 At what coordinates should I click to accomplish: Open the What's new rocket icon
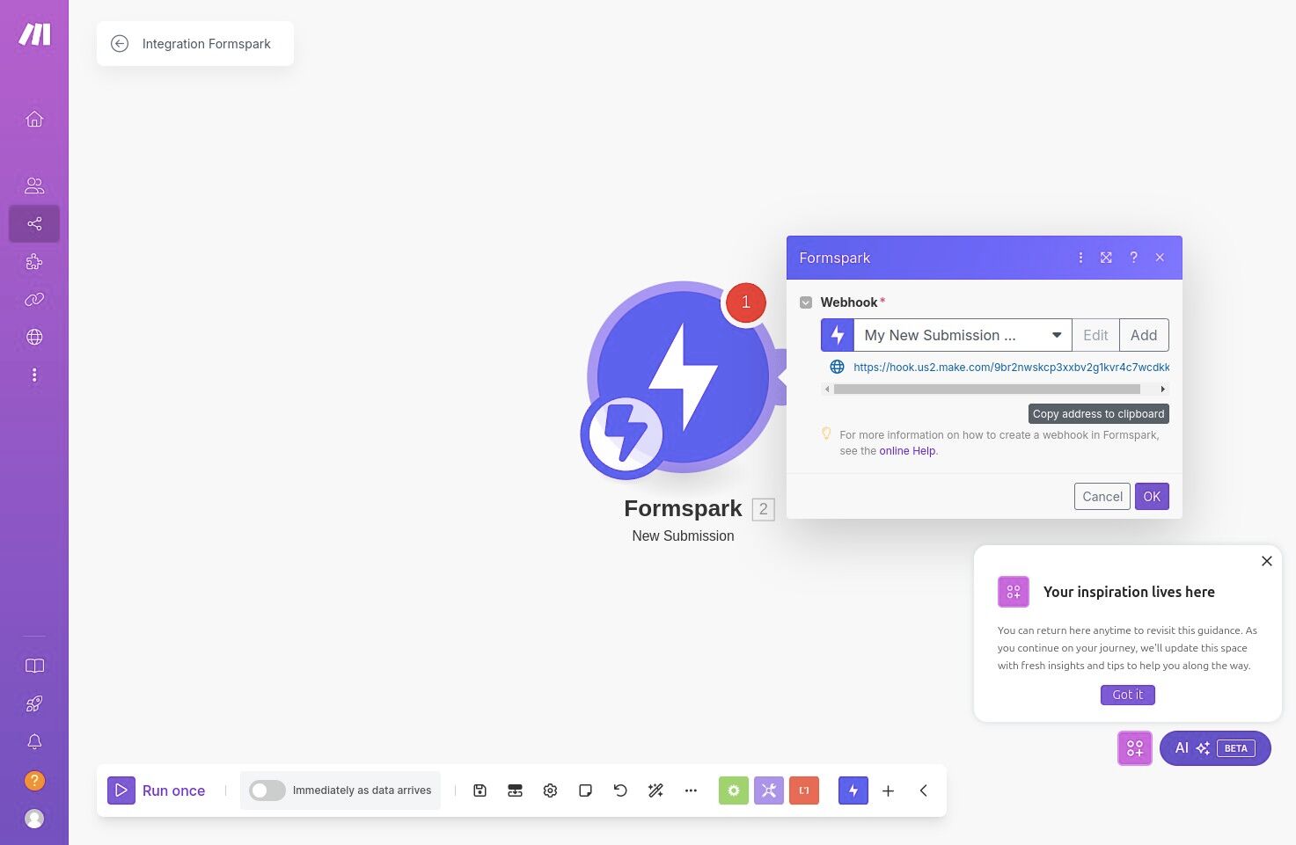pos(34,703)
